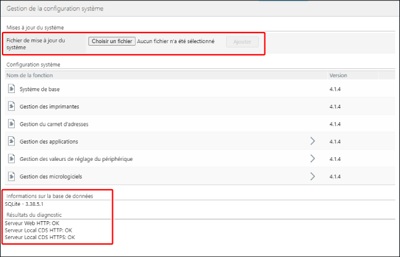The height and width of the screenshot is (257, 400).
Task: Click the document icon beside Système de base
Action: (11, 89)
